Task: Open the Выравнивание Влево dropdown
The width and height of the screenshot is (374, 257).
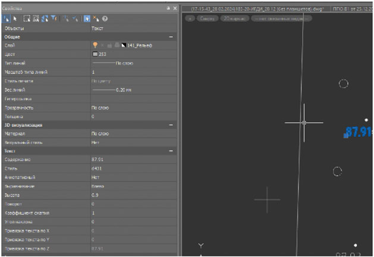Action: click(x=134, y=186)
